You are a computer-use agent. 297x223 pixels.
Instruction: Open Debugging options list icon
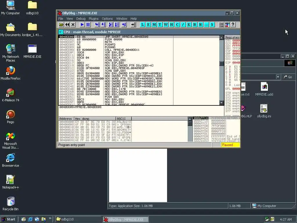coord(221,25)
